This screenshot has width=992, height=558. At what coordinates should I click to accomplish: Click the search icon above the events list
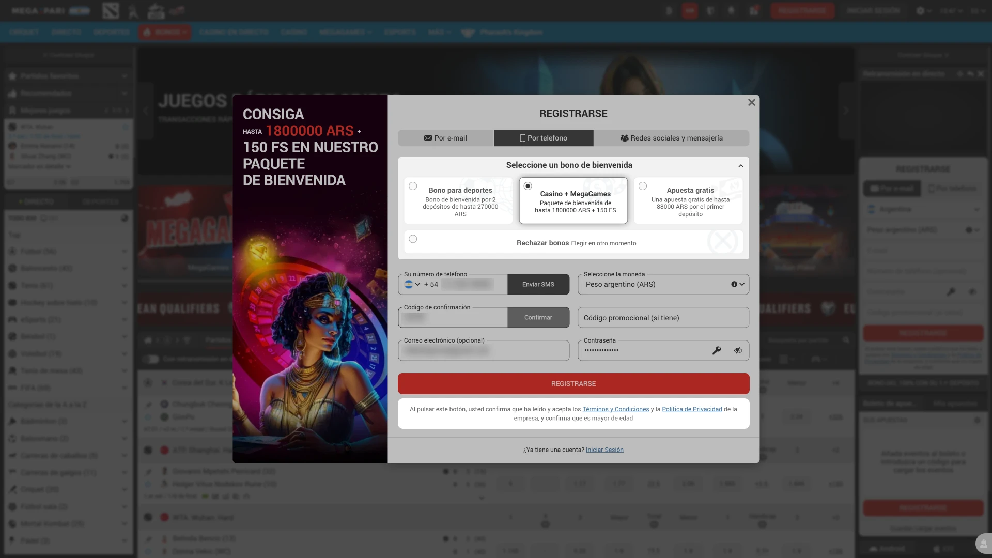click(x=846, y=340)
